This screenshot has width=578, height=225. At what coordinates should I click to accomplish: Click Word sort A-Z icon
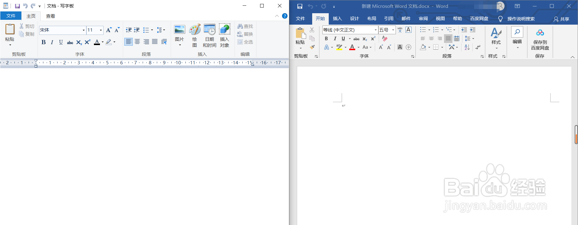pos(467,47)
